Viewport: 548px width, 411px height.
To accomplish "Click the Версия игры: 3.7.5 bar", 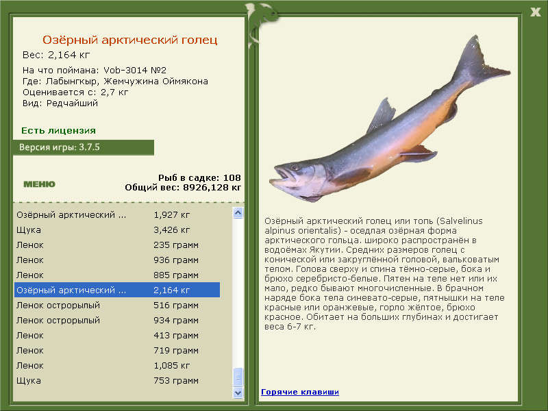I will [84, 147].
